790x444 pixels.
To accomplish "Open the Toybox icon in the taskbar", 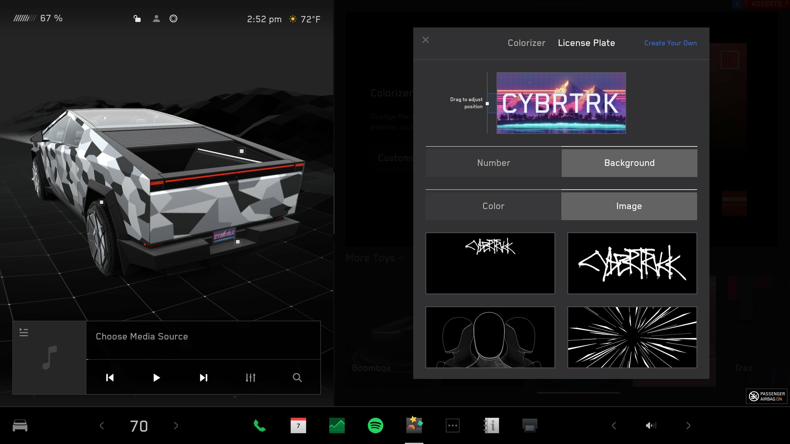I will point(414,425).
